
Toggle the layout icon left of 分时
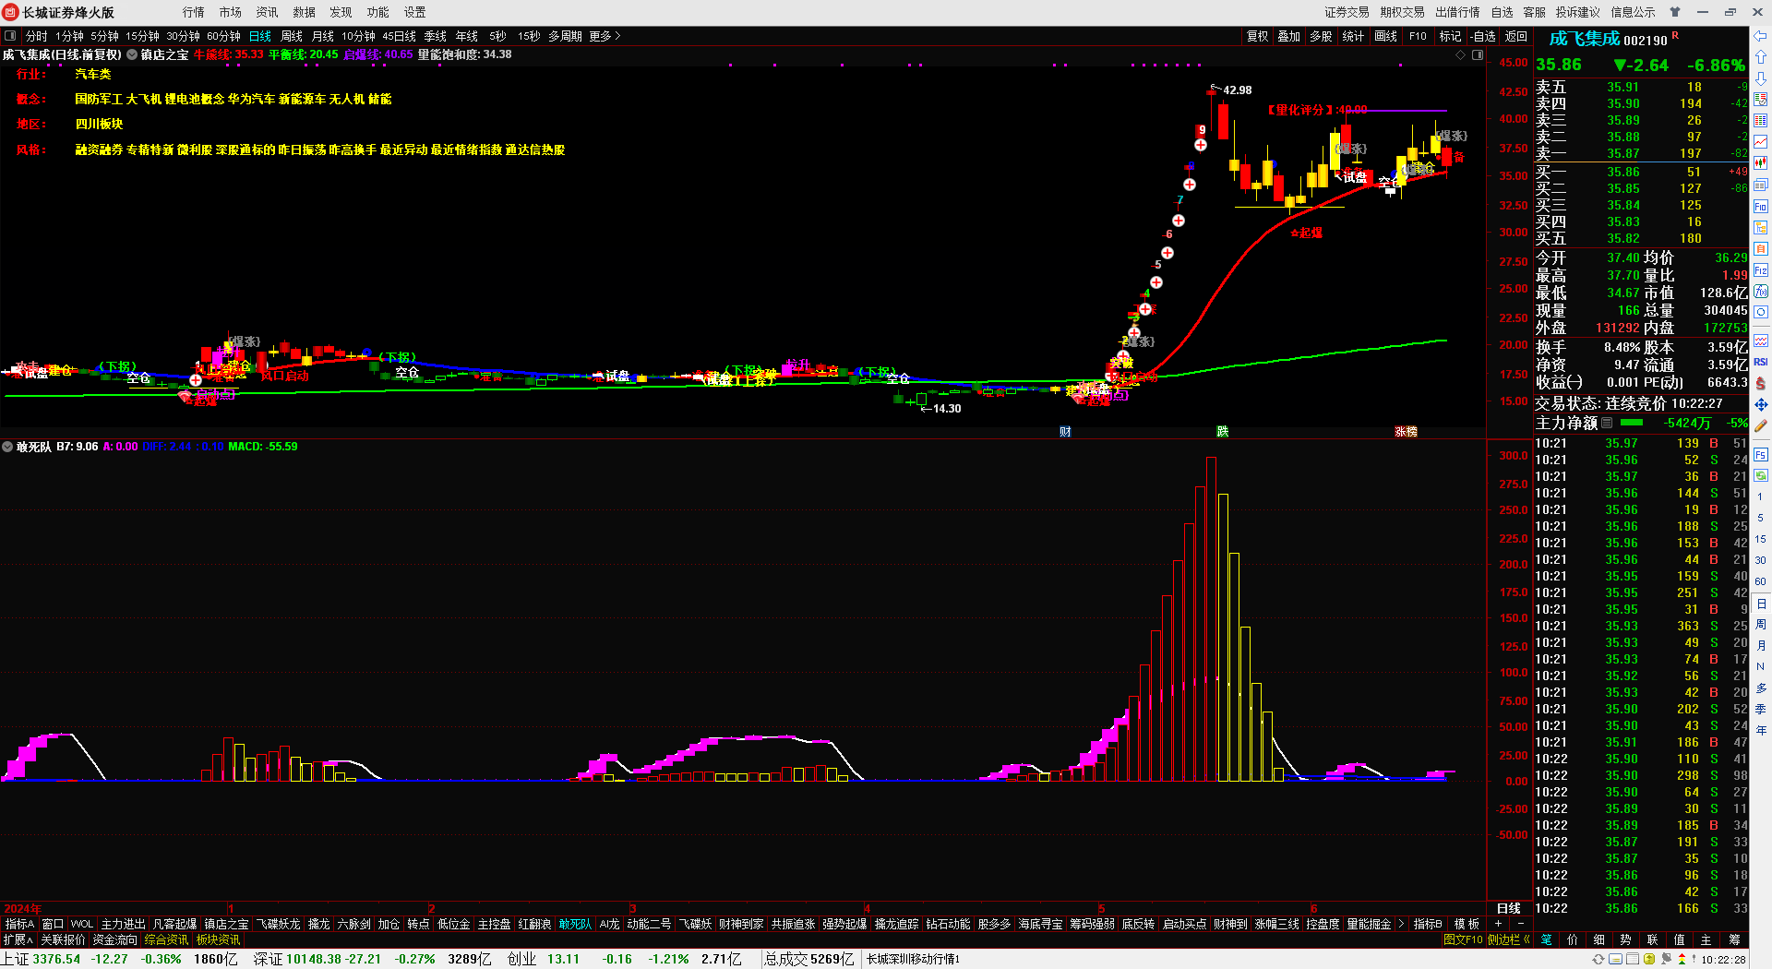coord(10,36)
